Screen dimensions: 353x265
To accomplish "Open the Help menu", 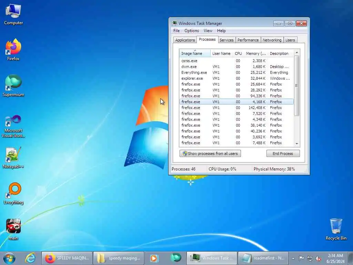I will tap(221, 31).
